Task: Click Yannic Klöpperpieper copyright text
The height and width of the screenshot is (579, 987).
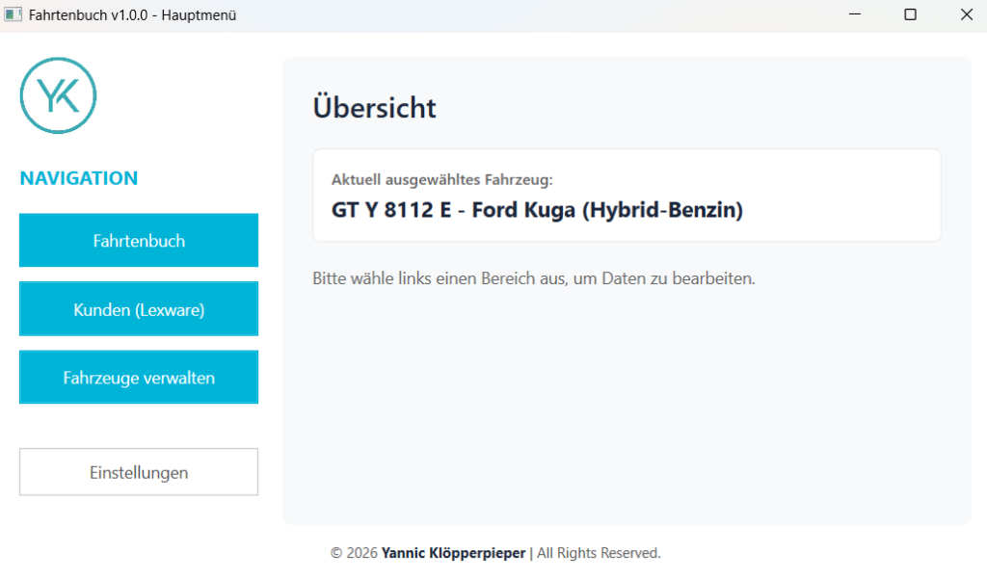Action: pyautogui.click(x=453, y=553)
